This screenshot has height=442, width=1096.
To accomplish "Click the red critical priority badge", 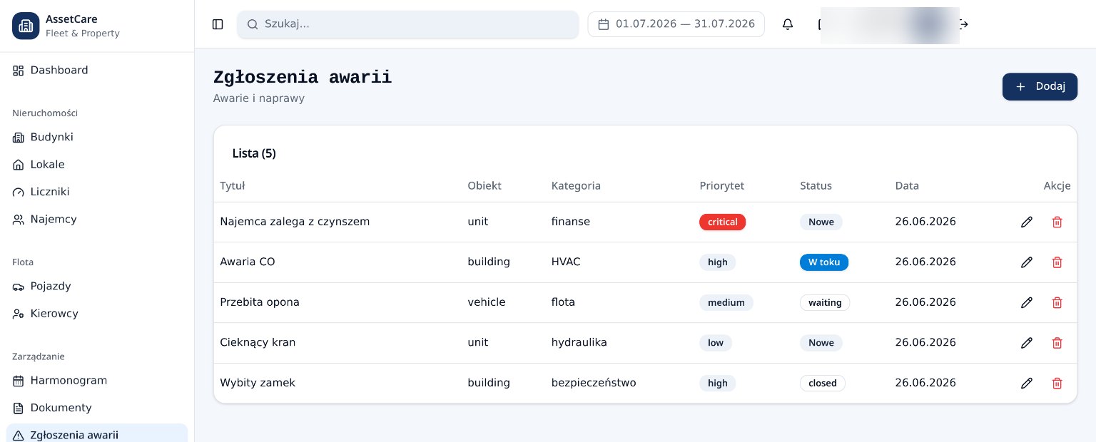I will 722,222.
